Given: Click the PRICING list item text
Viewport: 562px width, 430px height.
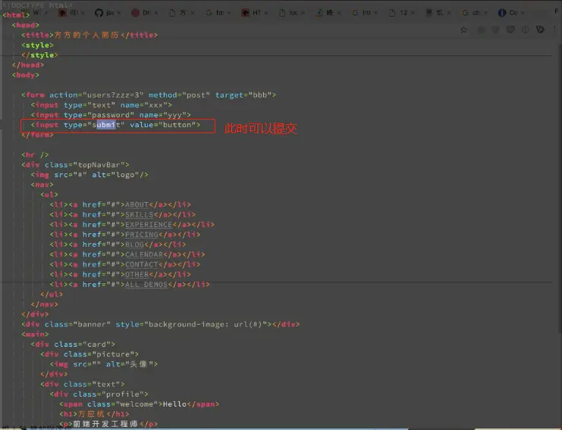Looking at the screenshot, I should 142,235.
